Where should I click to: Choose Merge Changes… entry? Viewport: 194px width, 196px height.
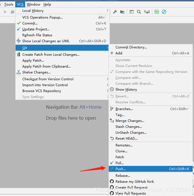151,121
